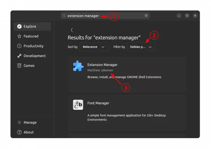Screen dimensions: 211x149
Task: Click the Extension Manager title text
Action: (x=102, y=65)
